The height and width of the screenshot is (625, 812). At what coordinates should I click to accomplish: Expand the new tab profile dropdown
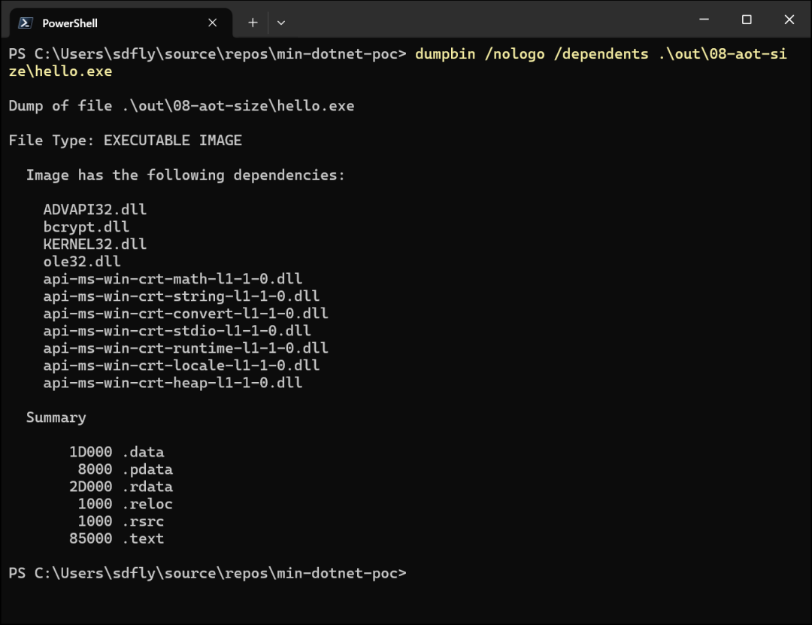click(x=281, y=23)
